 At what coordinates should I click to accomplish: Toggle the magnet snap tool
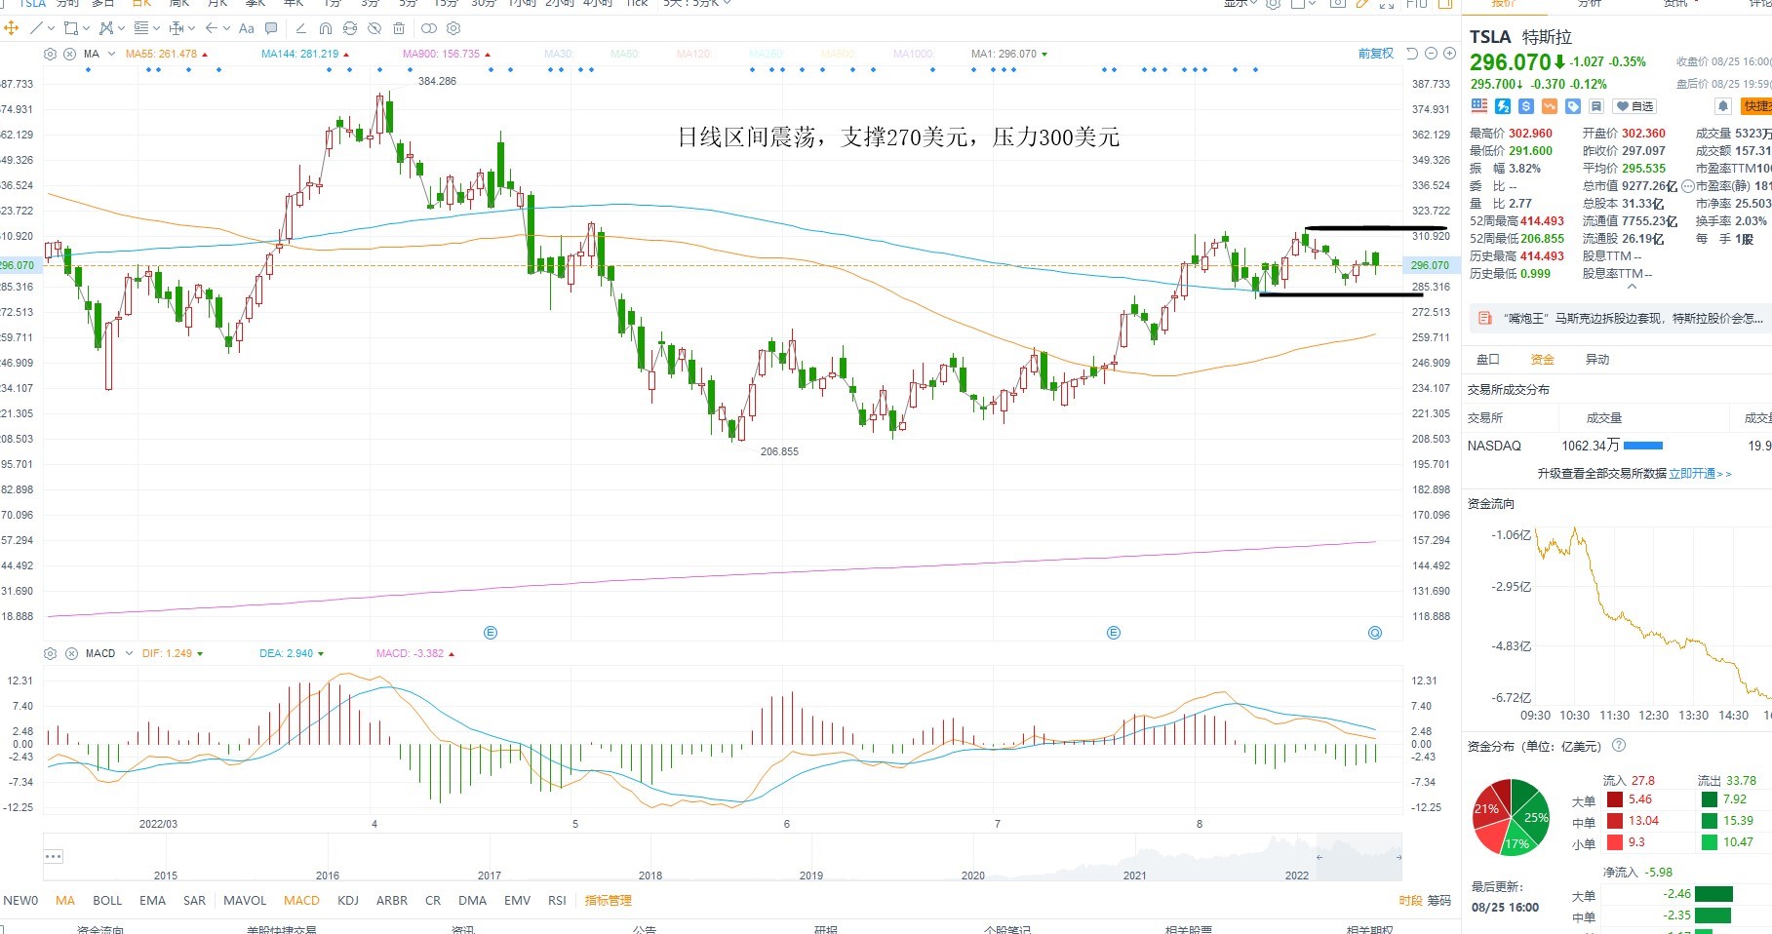click(326, 28)
